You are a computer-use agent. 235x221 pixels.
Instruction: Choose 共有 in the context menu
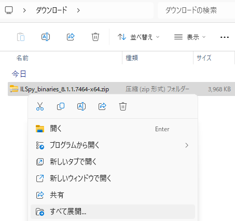click(113, 195)
